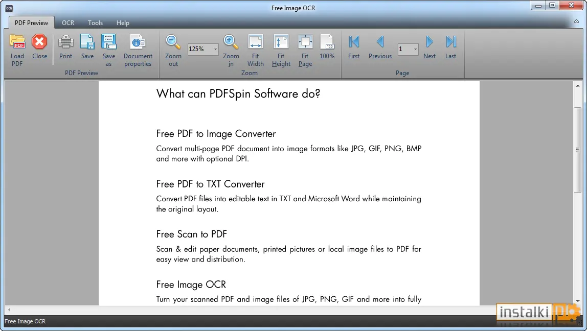Click the Load PDF icon
Image resolution: width=587 pixels, height=331 pixels.
[x=17, y=41]
